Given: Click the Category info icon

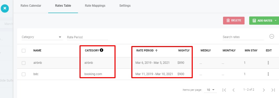Looking at the screenshot, I should [x=102, y=50].
